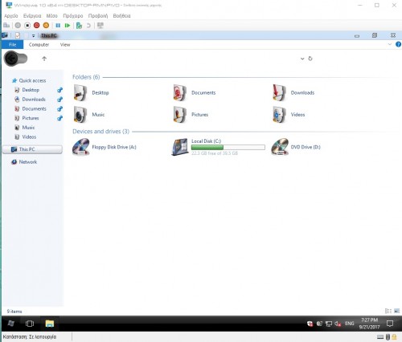The image size is (402, 342).
Task: Open the Computer ribbon tab
Action: (39, 45)
